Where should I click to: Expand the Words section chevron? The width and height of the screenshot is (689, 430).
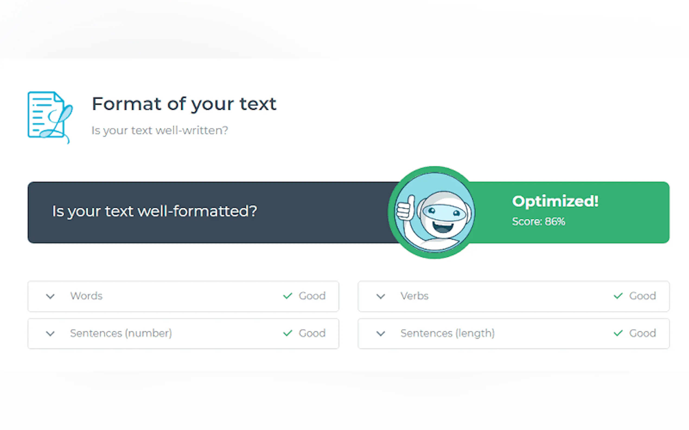pos(50,296)
